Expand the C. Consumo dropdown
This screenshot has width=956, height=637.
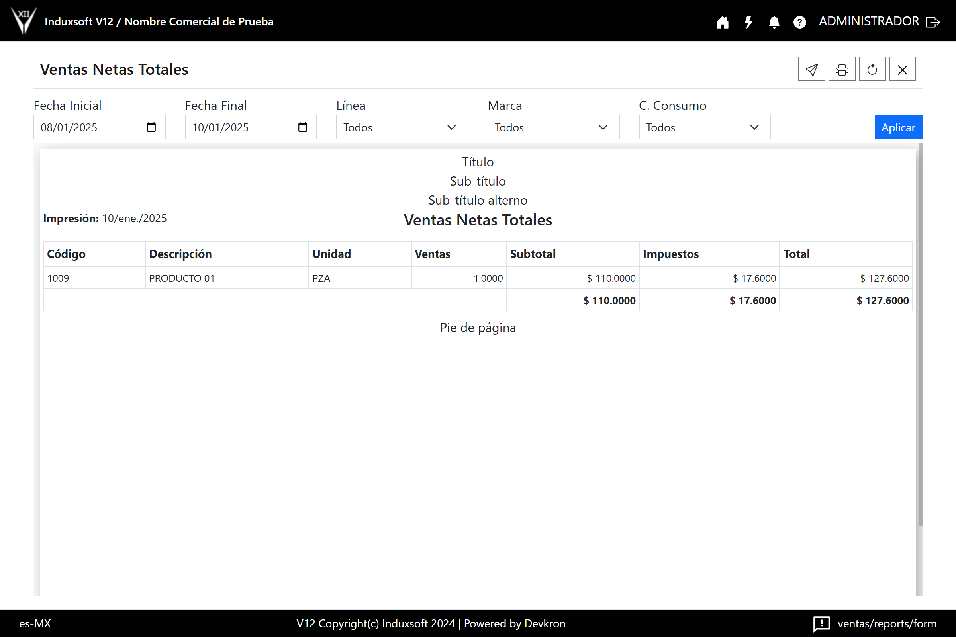point(704,127)
